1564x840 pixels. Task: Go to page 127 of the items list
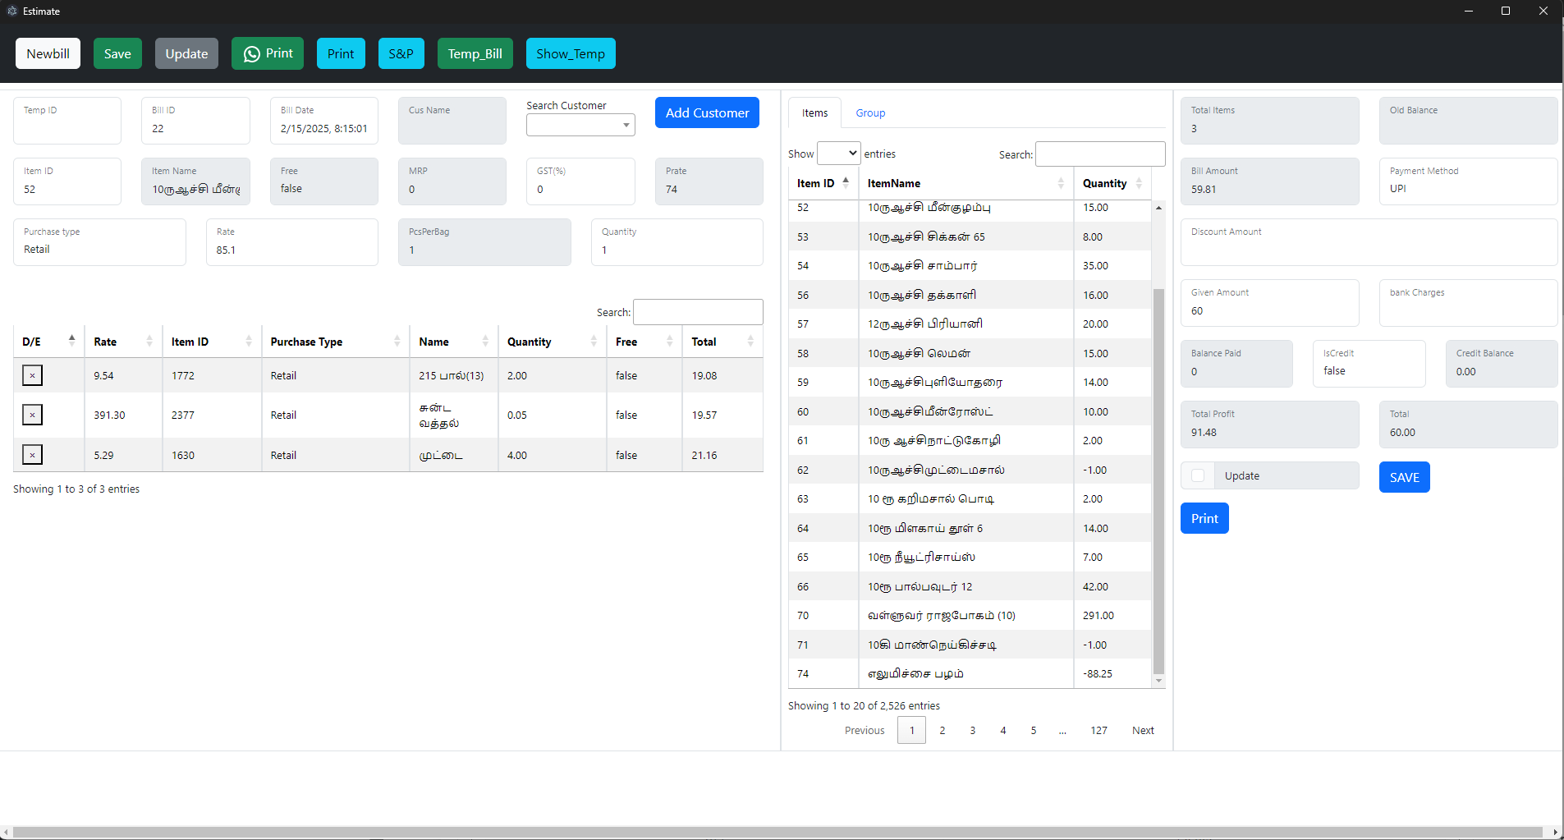1098,730
